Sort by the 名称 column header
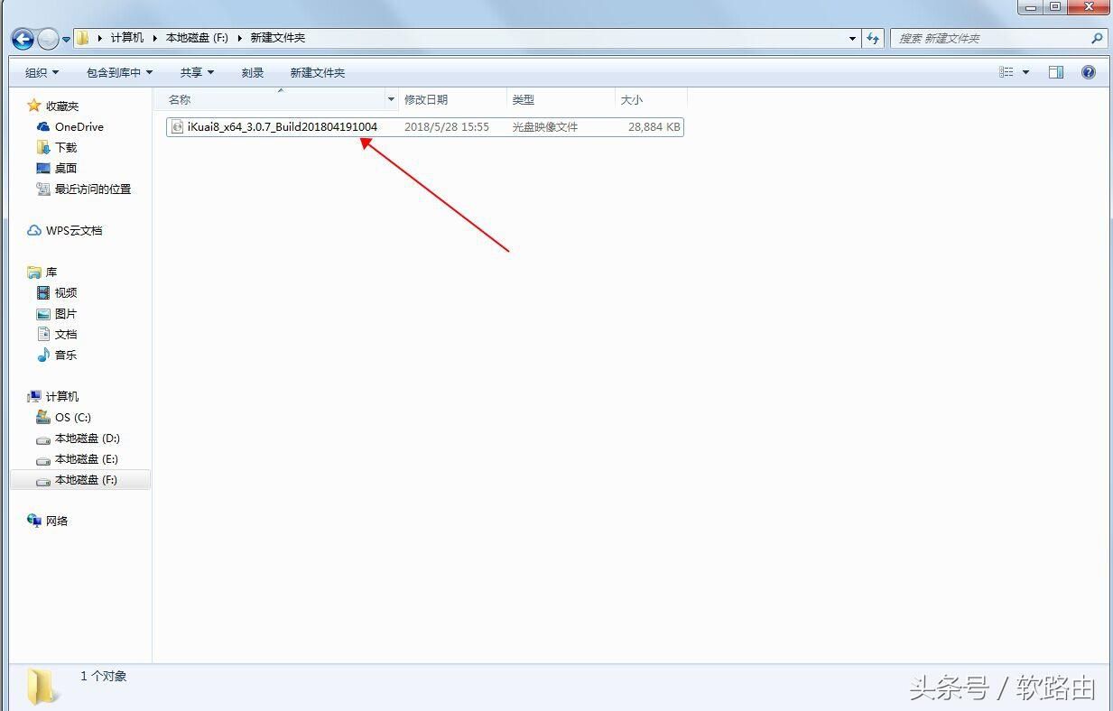Image resolution: width=1113 pixels, height=711 pixels. coord(274,99)
